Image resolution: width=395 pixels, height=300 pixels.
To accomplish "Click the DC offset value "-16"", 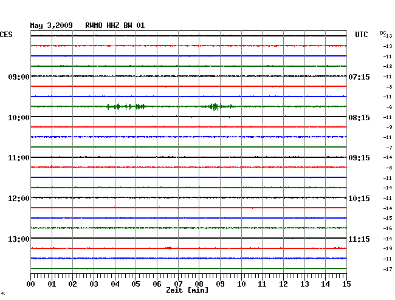I will [x=388, y=228].
